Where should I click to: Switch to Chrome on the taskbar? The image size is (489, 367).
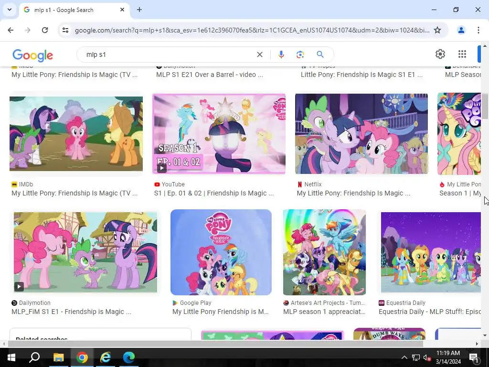point(82,357)
